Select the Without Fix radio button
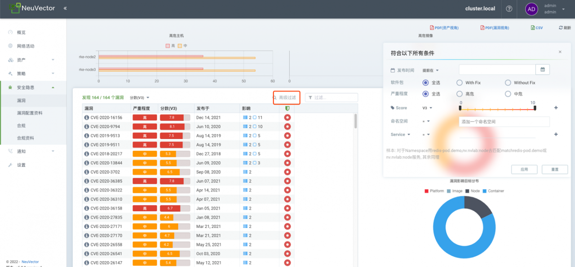Image resolution: width=575 pixels, height=267 pixels. point(508,83)
